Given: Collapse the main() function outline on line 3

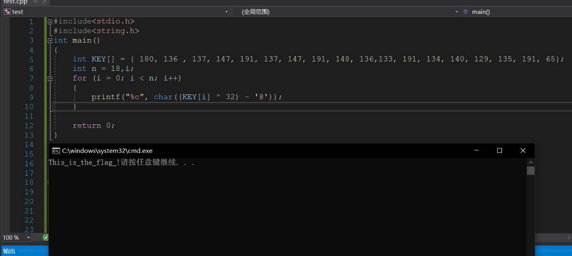Looking at the screenshot, I should coord(50,40).
